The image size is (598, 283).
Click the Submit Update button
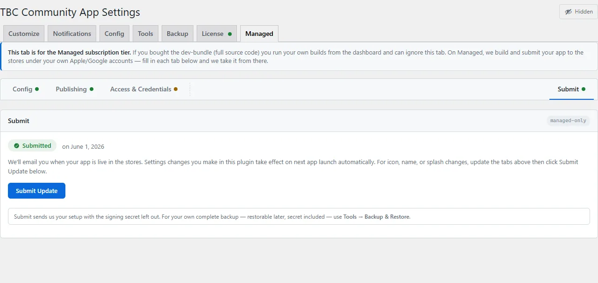[36, 191]
